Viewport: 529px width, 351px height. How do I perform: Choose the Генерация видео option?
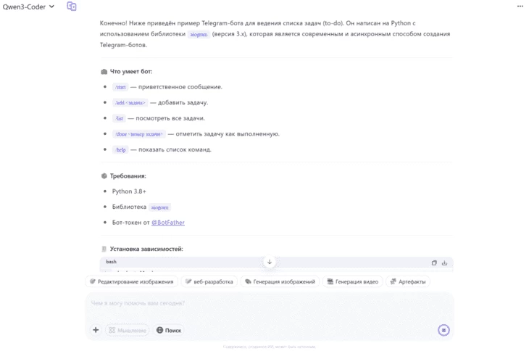352,281
